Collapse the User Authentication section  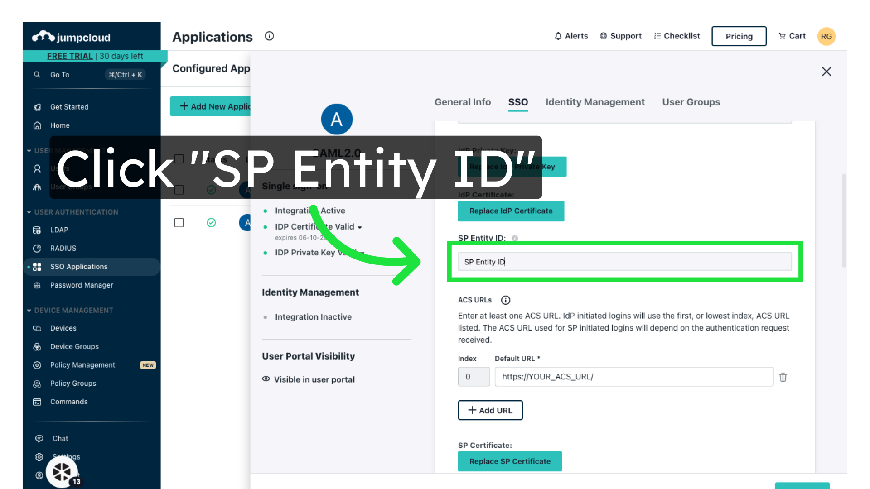pyautogui.click(x=29, y=212)
